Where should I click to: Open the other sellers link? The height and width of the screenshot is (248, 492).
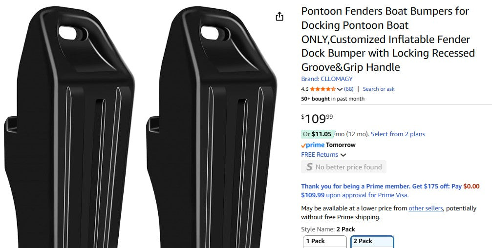coord(426,208)
